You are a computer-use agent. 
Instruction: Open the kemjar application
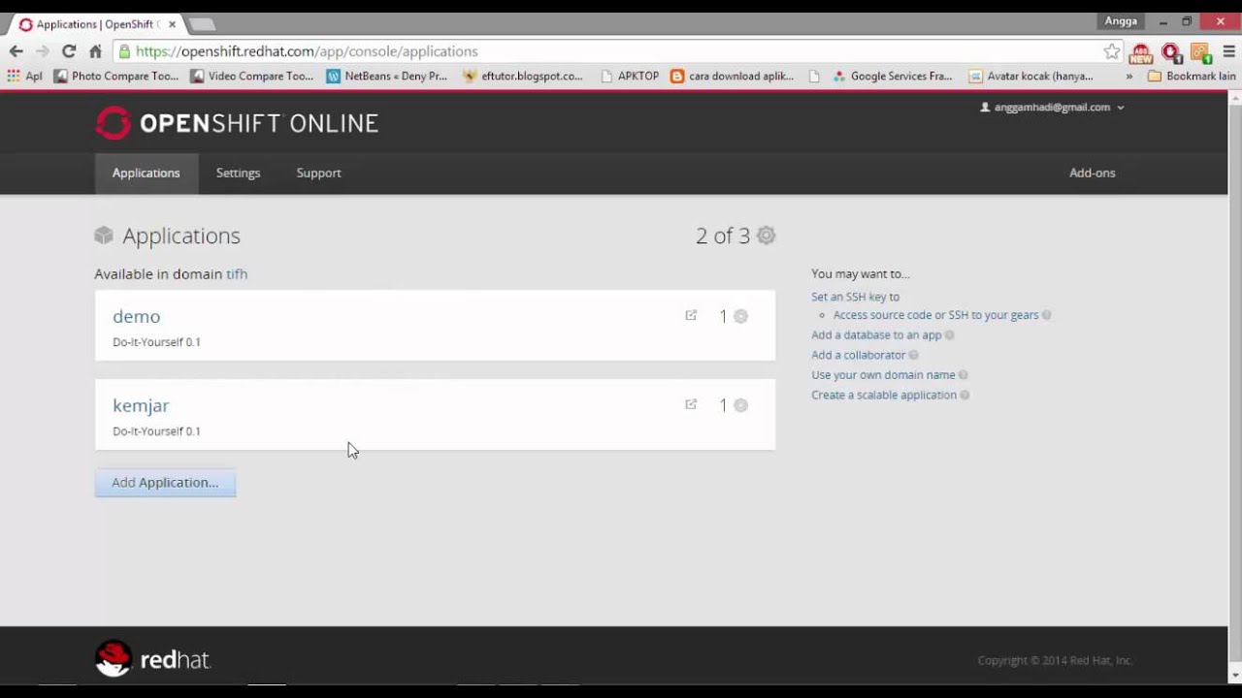click(x=141, y=405)
